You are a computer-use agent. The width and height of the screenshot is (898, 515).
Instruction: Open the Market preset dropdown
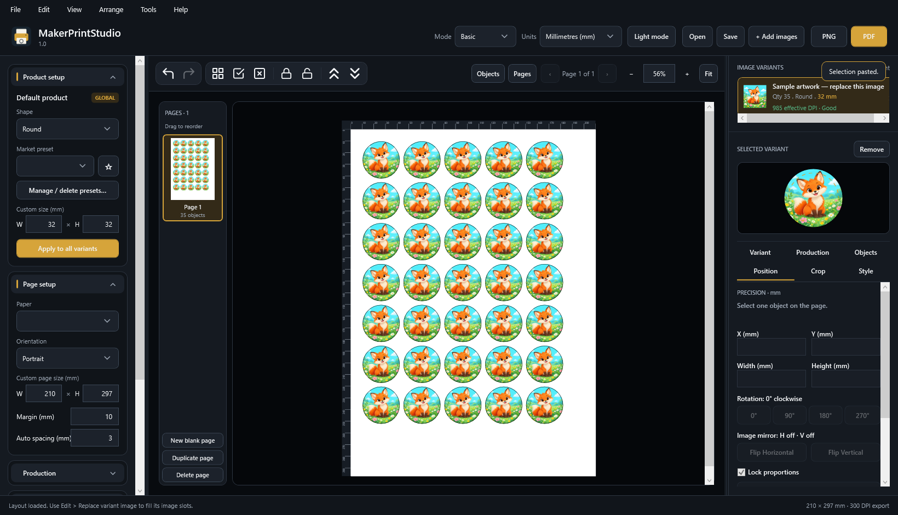click(55, 166)
